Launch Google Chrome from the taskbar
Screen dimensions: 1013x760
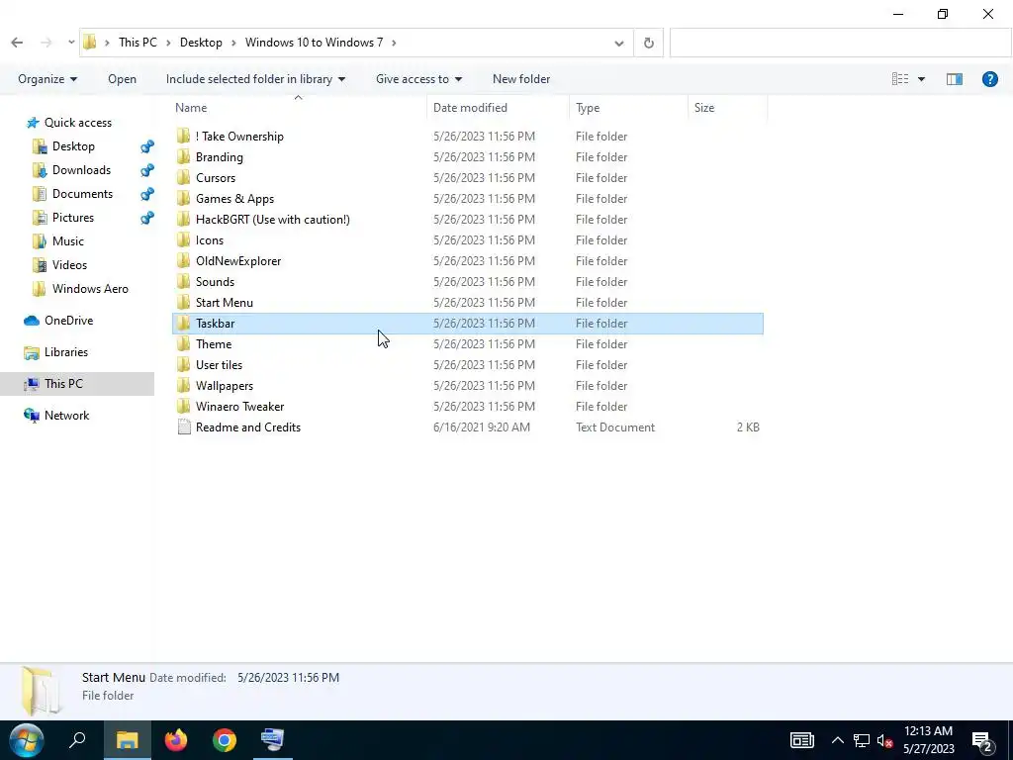click(225, 740)
